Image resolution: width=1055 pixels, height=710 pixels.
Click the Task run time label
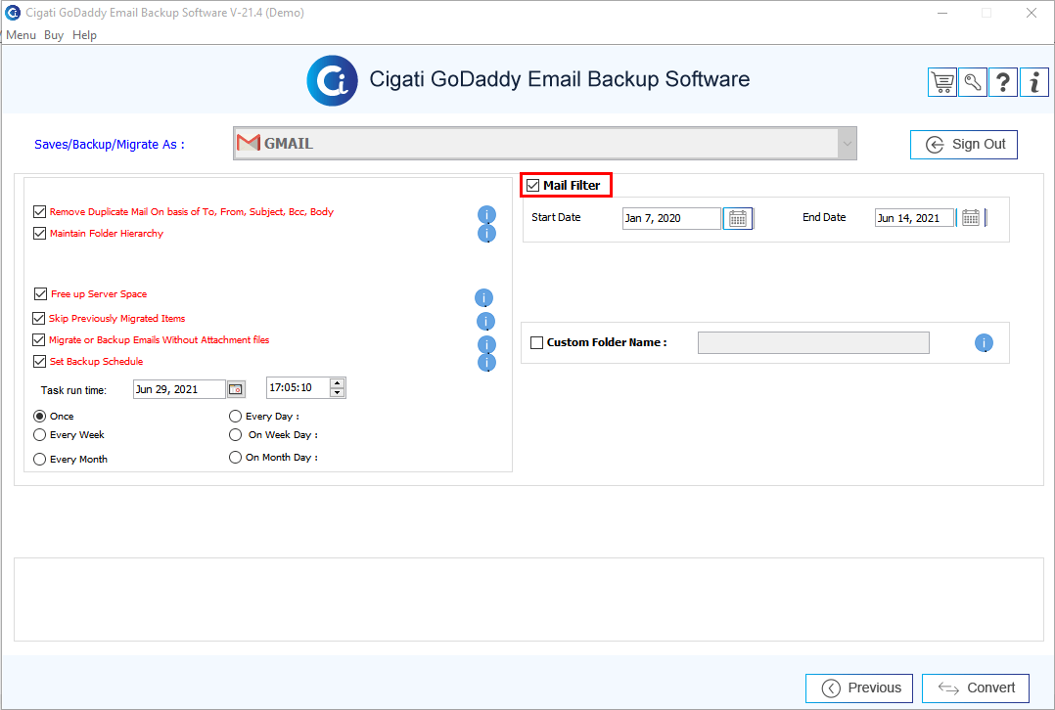[x=73, y=390]
